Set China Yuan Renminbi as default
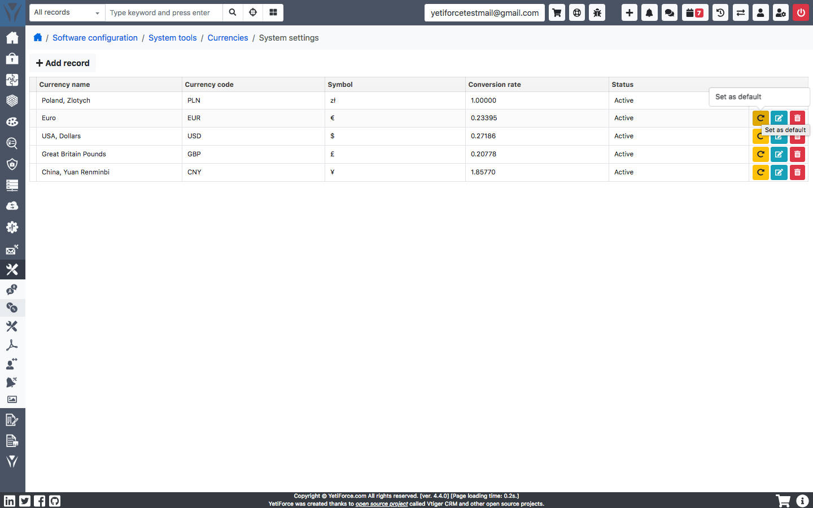Screen dimensions: 813x508 tap(760, 172)
